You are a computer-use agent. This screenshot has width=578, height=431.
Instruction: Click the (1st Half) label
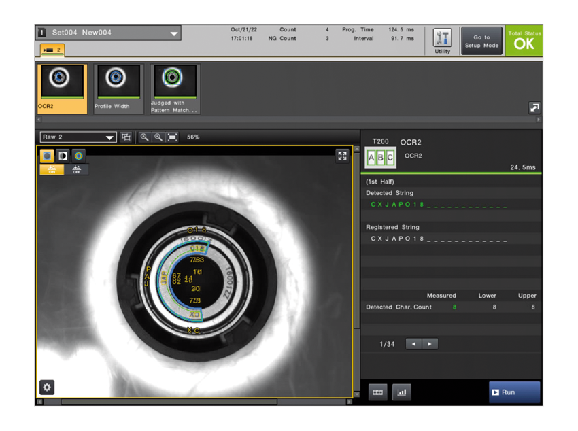click(379, 182)
